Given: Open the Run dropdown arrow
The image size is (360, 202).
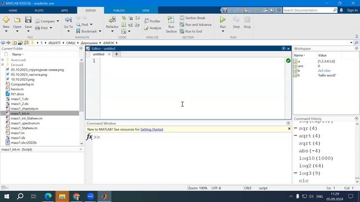Looking at the screenshot, I should click(x=223, y=31).
